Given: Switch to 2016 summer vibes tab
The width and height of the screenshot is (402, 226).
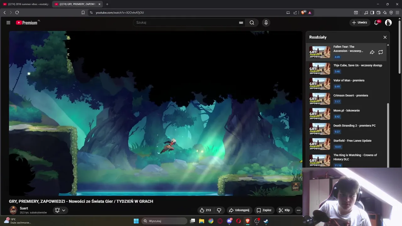Looking at the screenshot, I should [x=26, y=4].
